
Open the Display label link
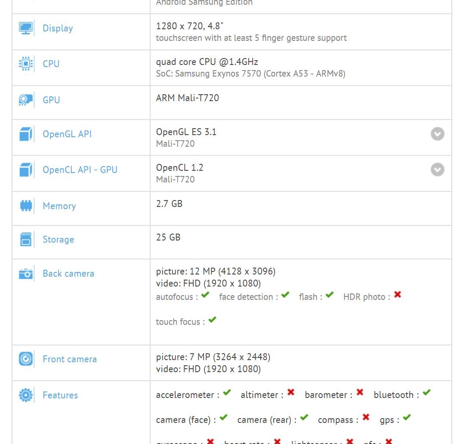[x=58, y=28]
